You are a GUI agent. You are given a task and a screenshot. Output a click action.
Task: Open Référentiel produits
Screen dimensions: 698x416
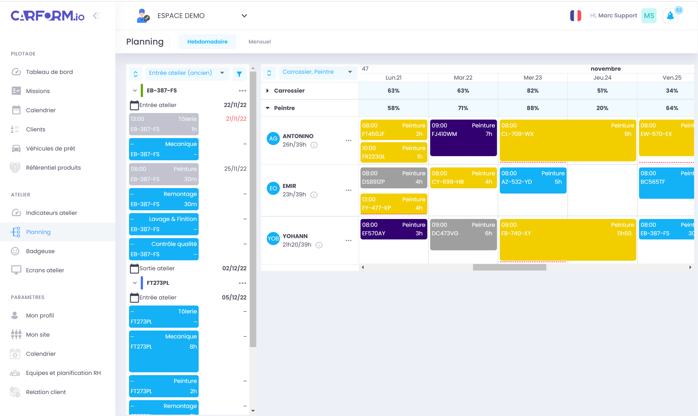(x=53, y=168)
